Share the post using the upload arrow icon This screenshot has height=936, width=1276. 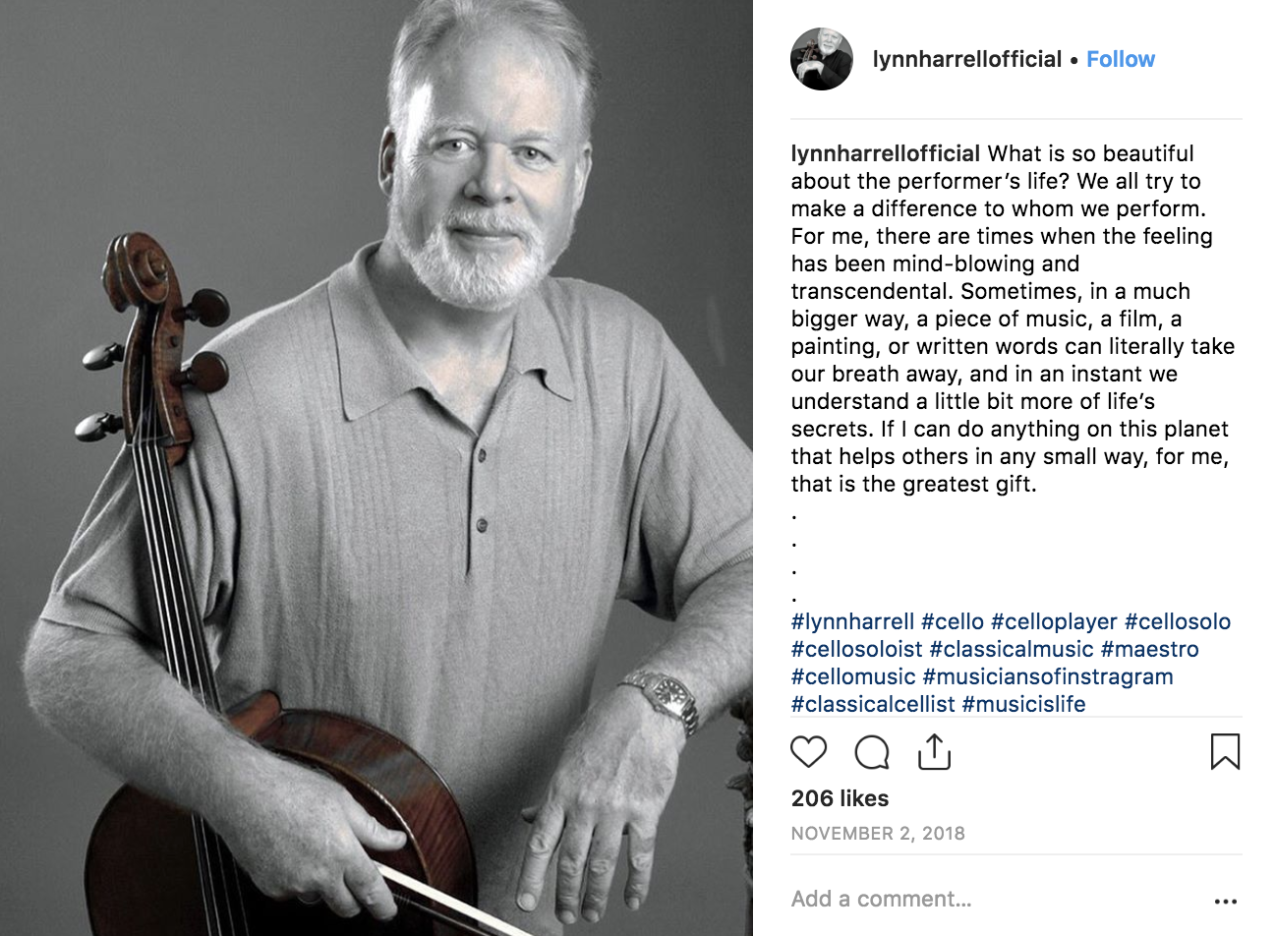[x=934, y=751]
